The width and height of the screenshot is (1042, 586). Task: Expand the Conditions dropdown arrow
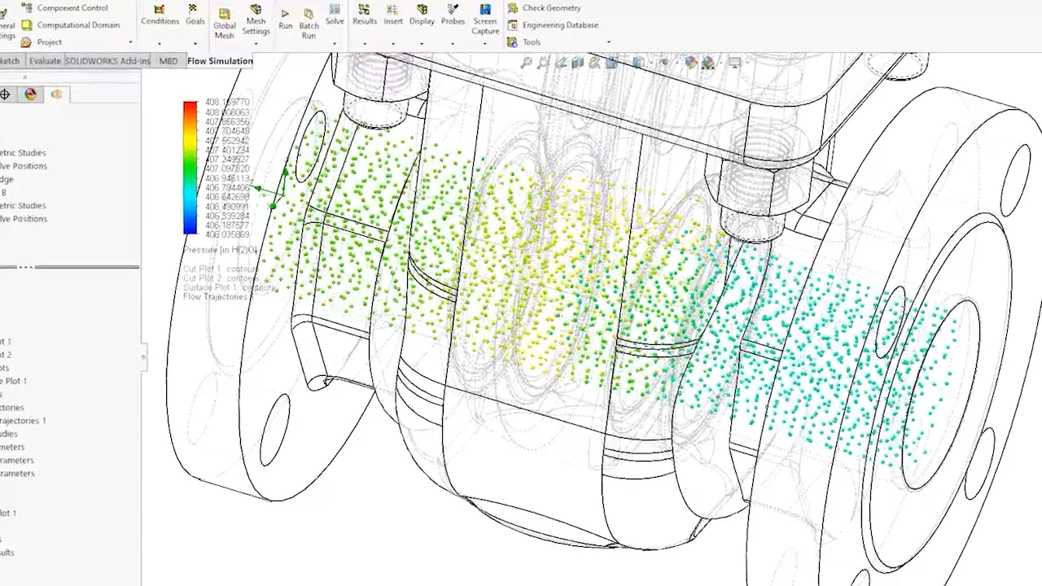160,43
